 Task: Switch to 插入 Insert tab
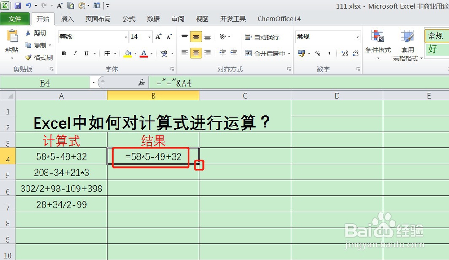pyautogui.click(x=67, y=19)
